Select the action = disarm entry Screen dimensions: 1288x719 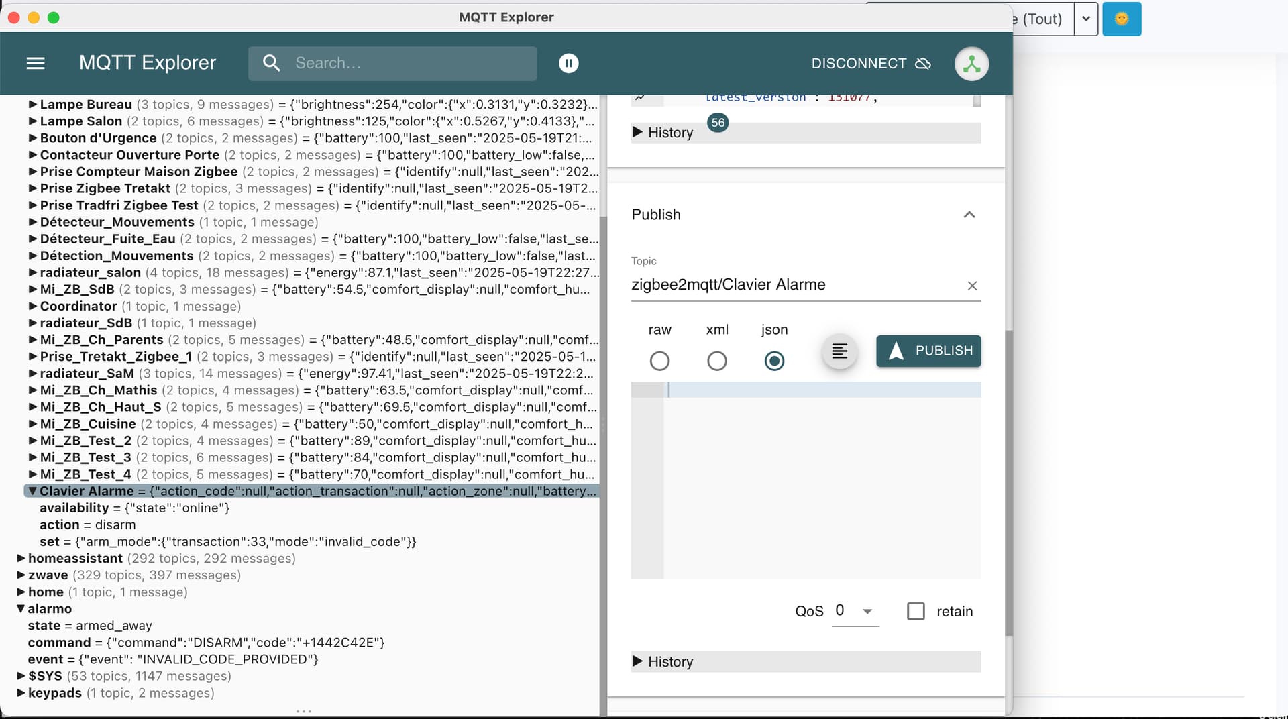coord(87,524)
